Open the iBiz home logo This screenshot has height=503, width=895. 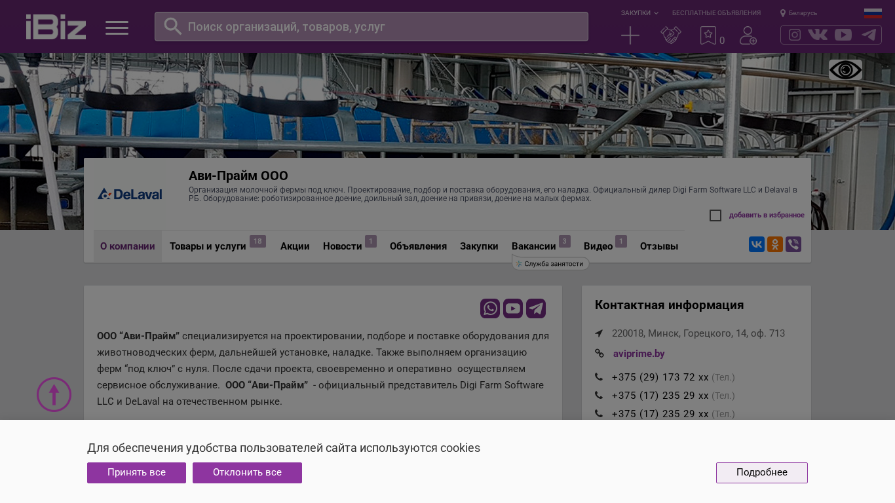pos(56,27)
